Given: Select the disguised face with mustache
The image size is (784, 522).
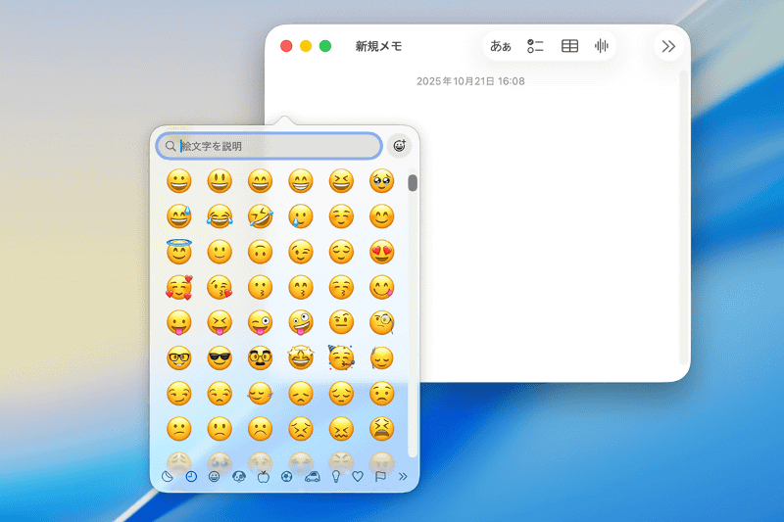Looking at the screenshot, I should pos(260,358).
